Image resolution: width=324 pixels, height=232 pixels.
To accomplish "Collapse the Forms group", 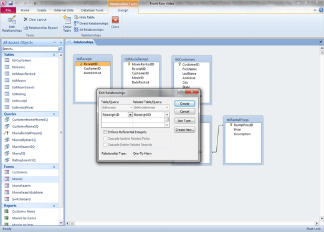I will [54, 167].
